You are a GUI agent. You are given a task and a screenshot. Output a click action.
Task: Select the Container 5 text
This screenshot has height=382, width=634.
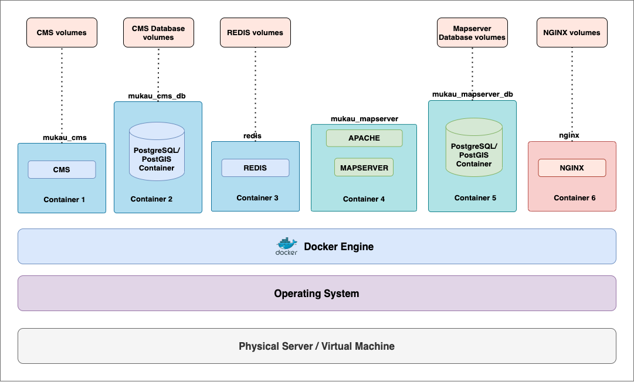475,198
